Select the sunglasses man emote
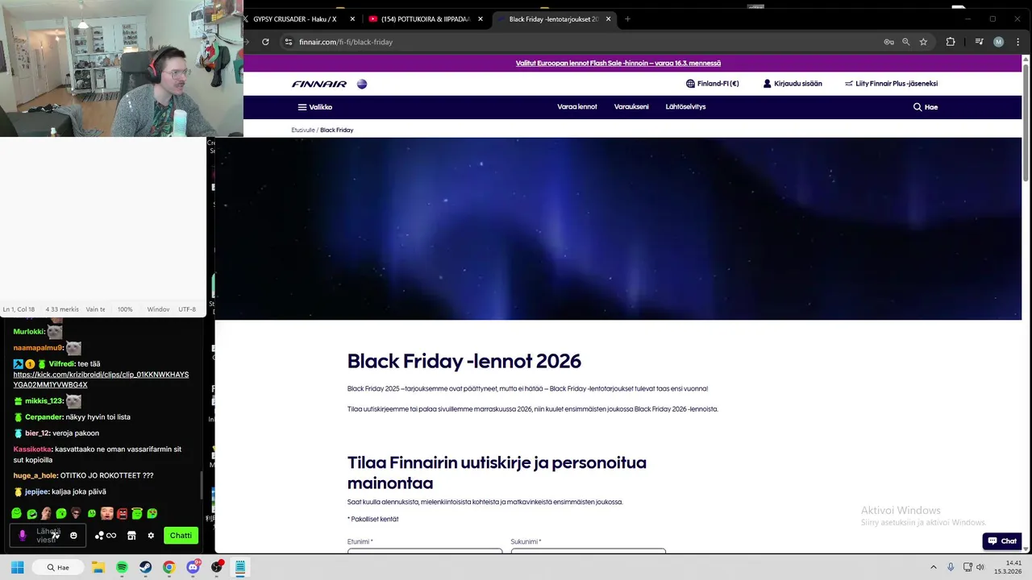Viewport: 1032px width, 580px height. tap(77, 513)
